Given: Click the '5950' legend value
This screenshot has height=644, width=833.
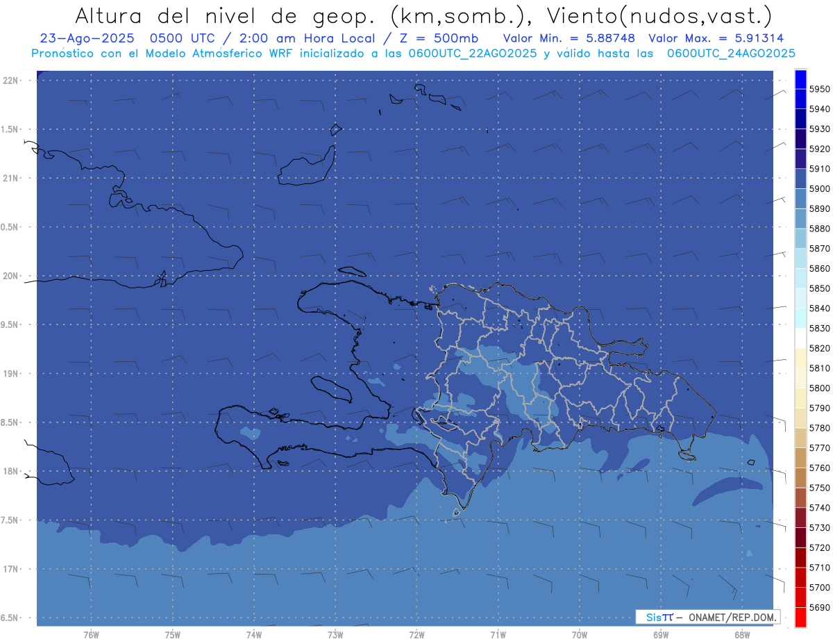Looking at the screenshot, I should (x=819, y=89).
